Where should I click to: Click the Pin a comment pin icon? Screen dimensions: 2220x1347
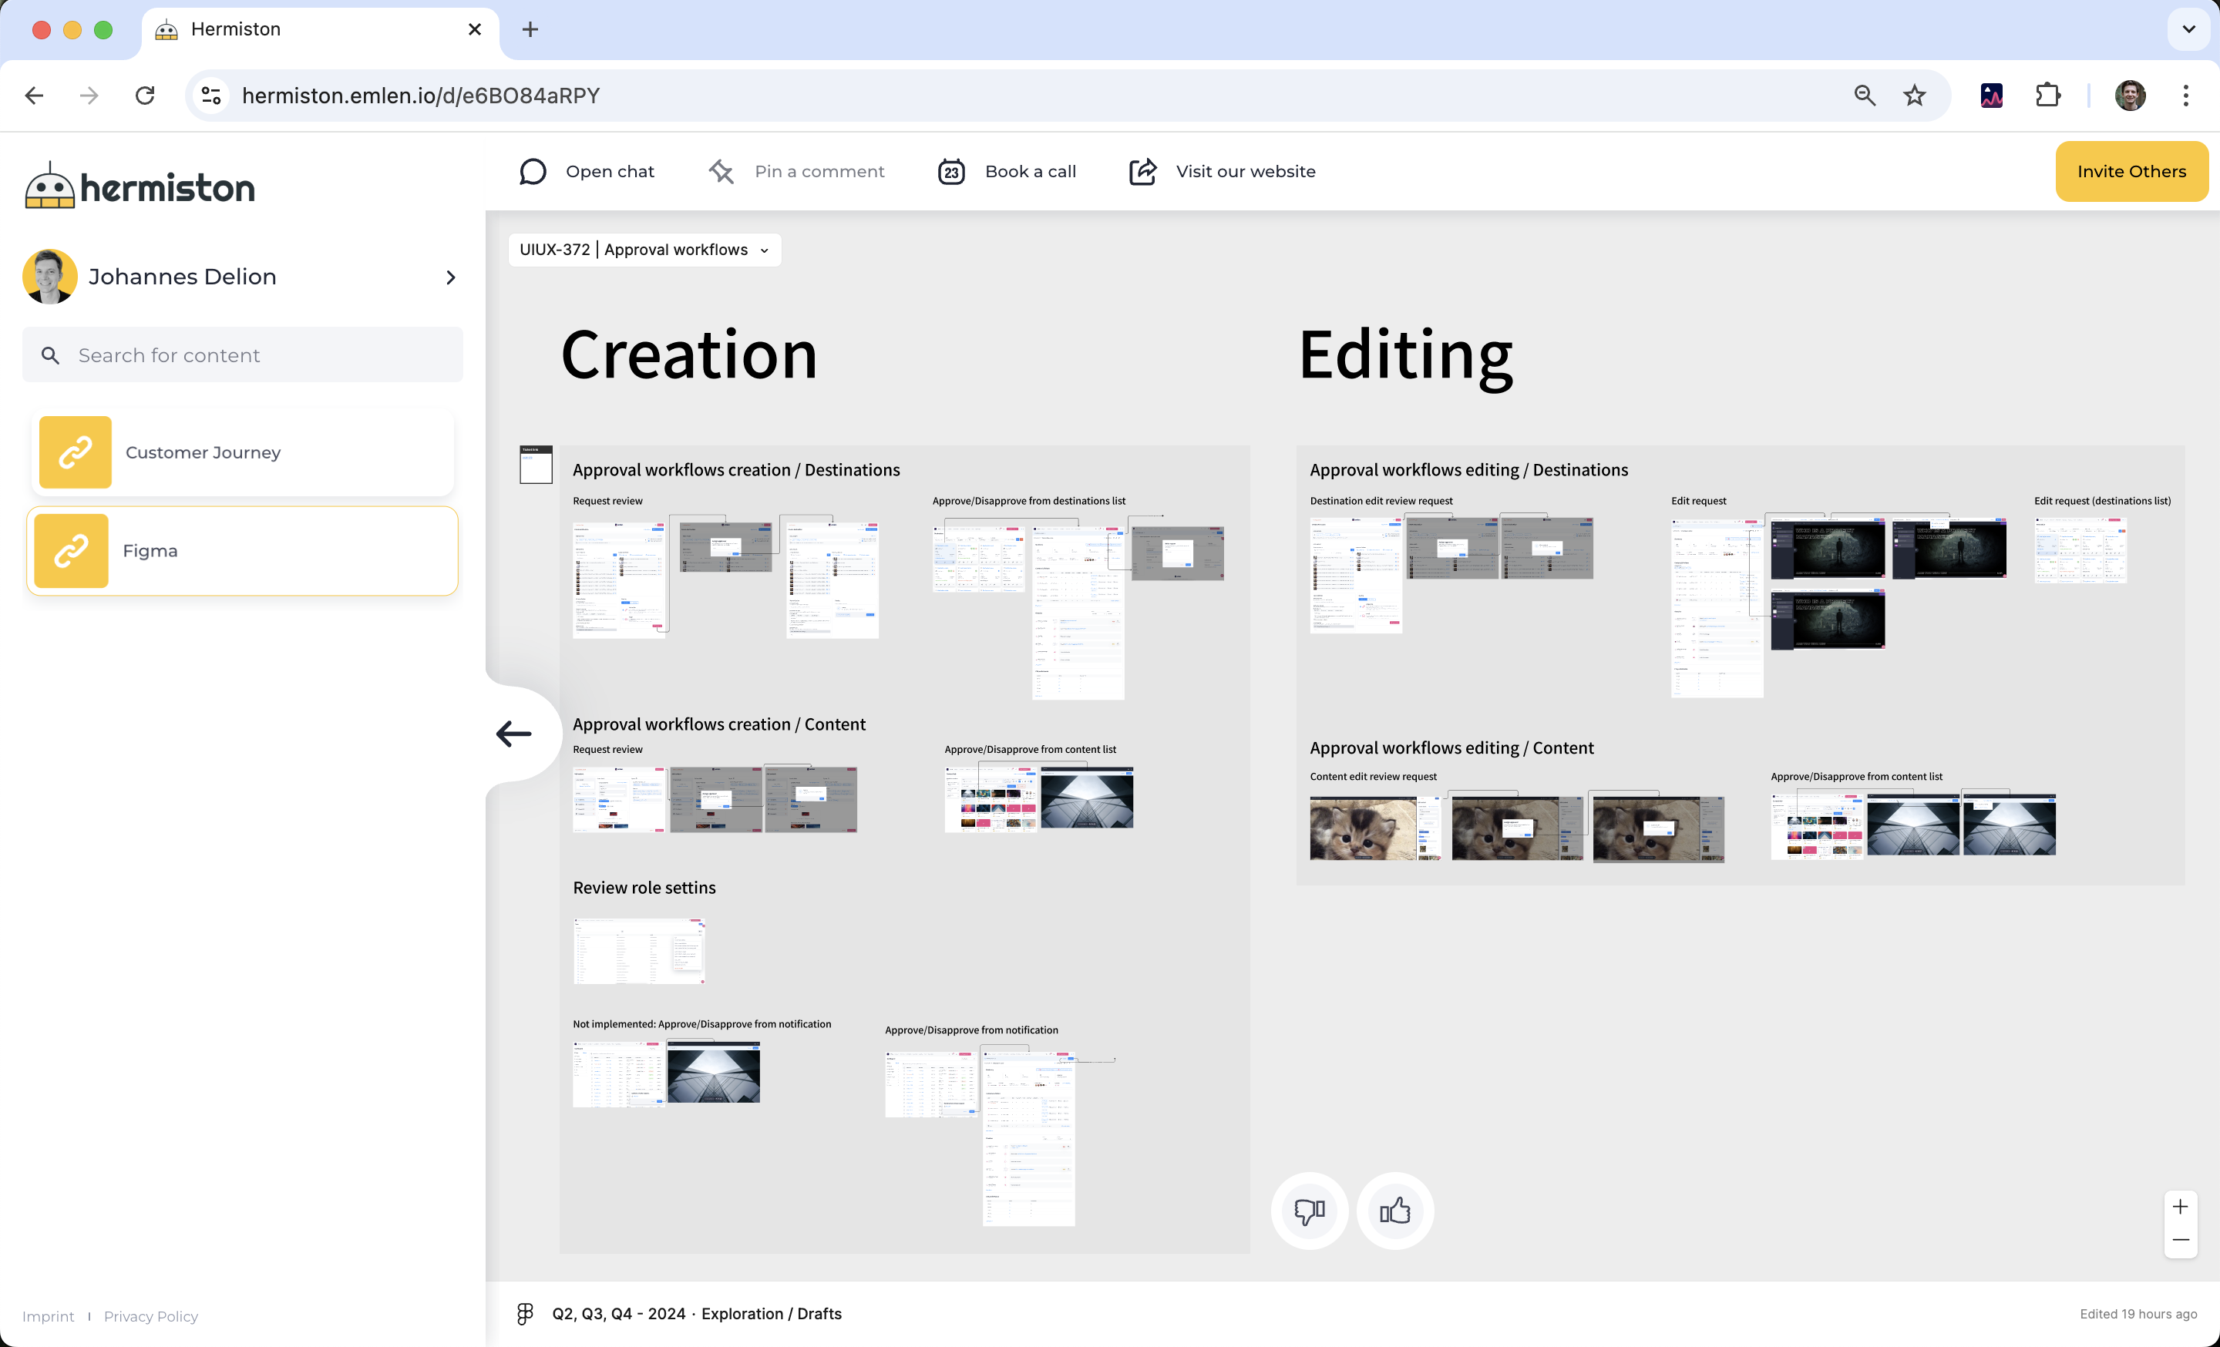[x=721, y=171]
